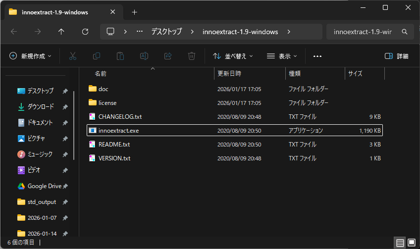Click the Copy icon in toolbar
This screenshot has height=249, width=420.
click(x=97, y=56)
